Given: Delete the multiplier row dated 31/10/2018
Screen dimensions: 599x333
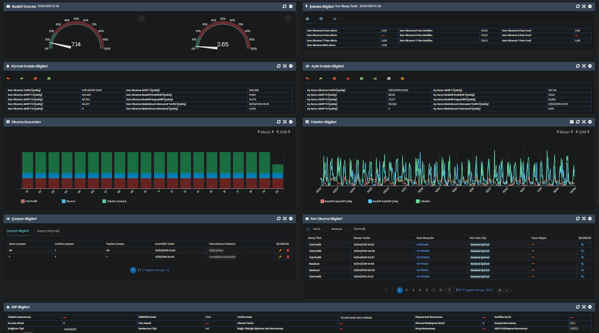Looking at the screenshot, I should [288, 257].
